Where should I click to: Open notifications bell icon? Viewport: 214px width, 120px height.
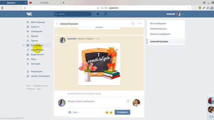(x=98, y=14)
